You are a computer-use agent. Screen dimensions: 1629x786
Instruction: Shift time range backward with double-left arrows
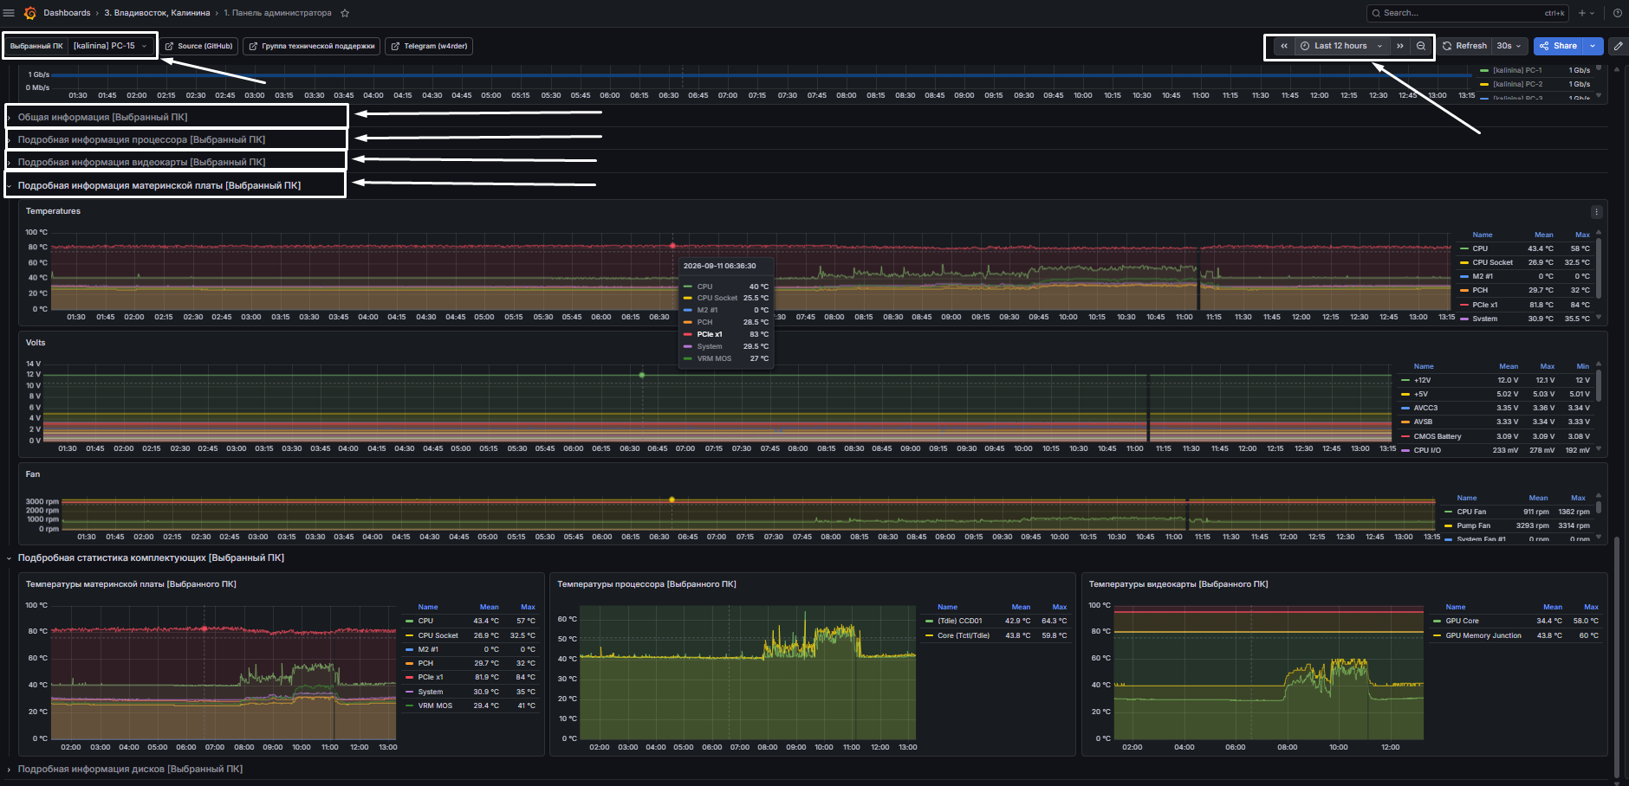[1284, 46]
